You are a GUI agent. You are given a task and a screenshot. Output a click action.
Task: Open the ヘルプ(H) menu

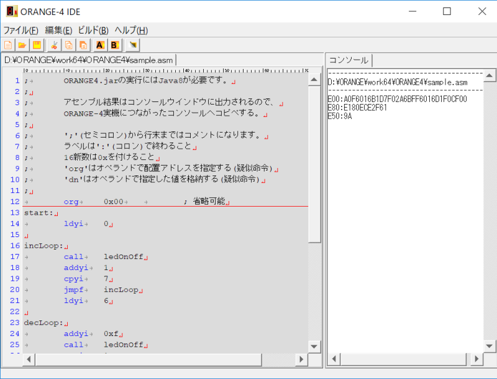(131, 30)
